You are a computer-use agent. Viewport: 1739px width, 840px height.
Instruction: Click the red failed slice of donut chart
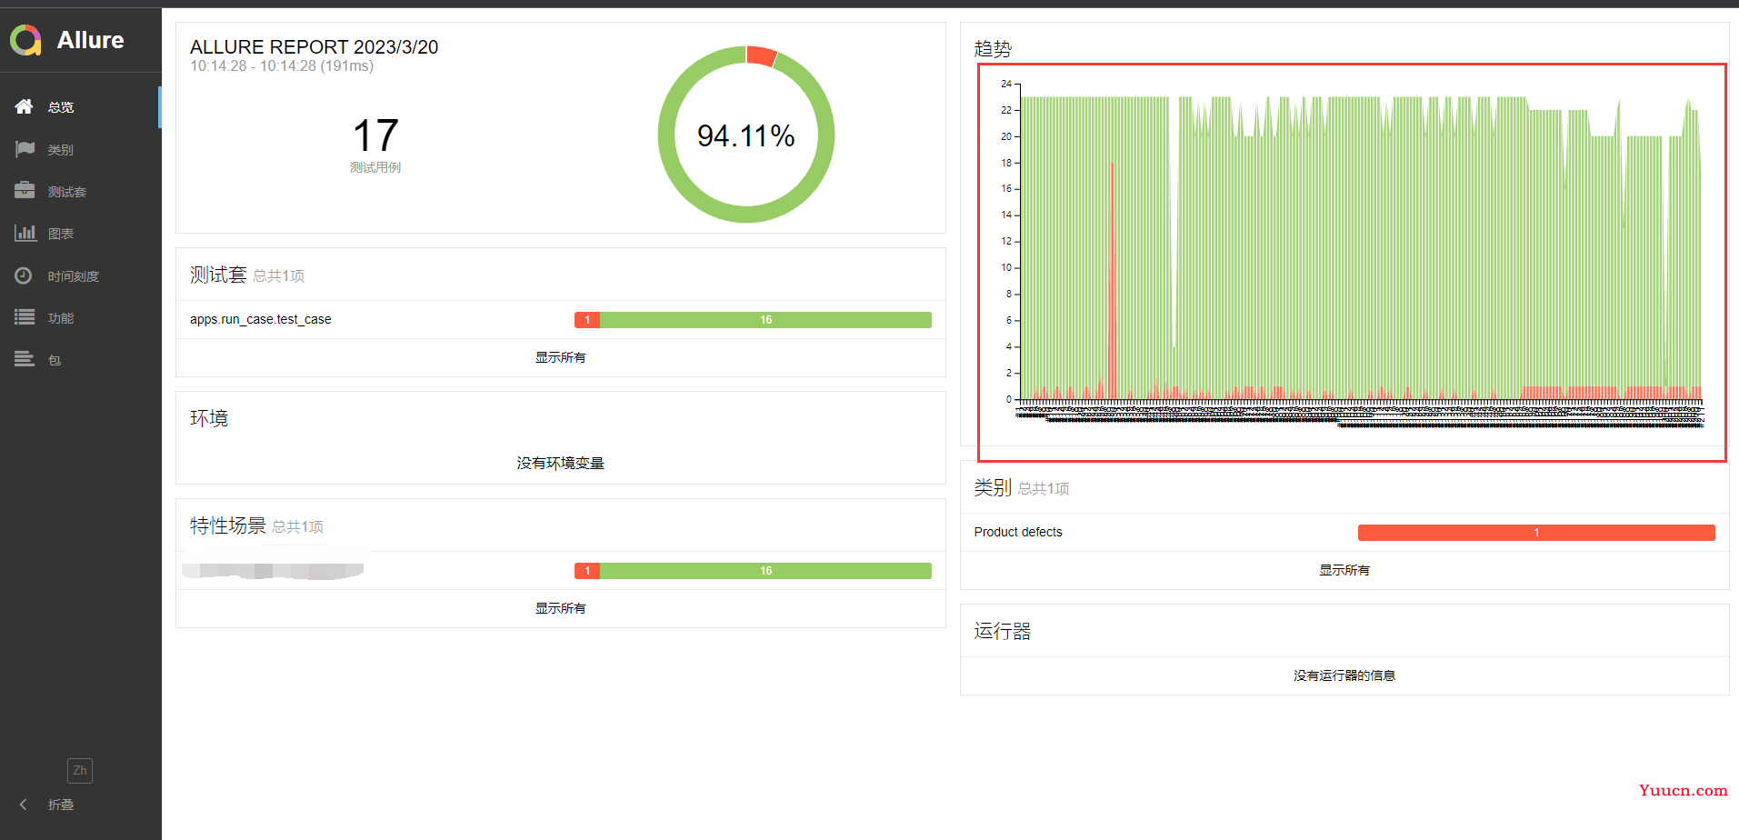[x=761, y=55]
